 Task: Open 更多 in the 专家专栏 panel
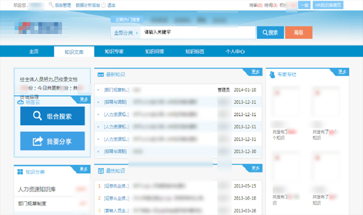(342, 72)
